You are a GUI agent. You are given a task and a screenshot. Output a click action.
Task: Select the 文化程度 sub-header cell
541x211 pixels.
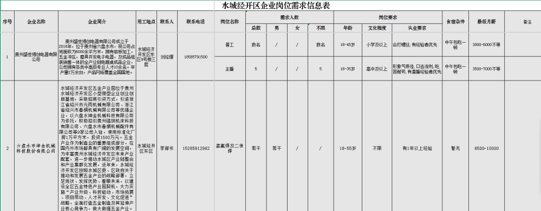tap(377, 28)
